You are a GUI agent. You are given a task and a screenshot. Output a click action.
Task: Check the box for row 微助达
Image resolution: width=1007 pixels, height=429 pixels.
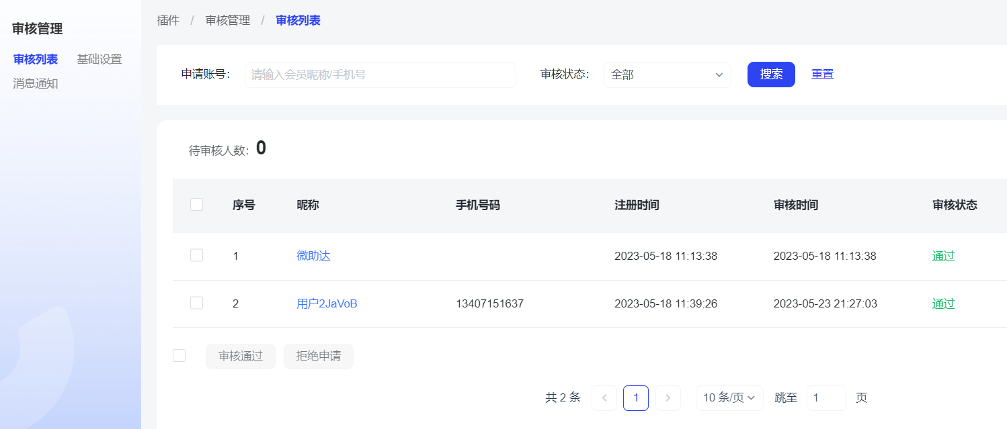coord(197,255)
